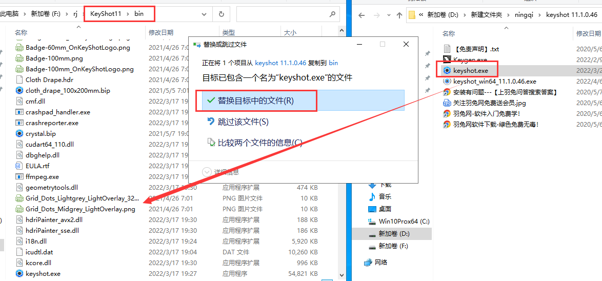
Task: Click the search magnifier icon in left window
Action: pyautogui.click(x=332, y=14)
